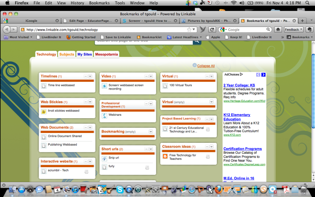The height and width of the screenshot is (197, 315).
Task: Show the previous ad with the AdChoices left arrow
Action: click(x=258, y=74)
